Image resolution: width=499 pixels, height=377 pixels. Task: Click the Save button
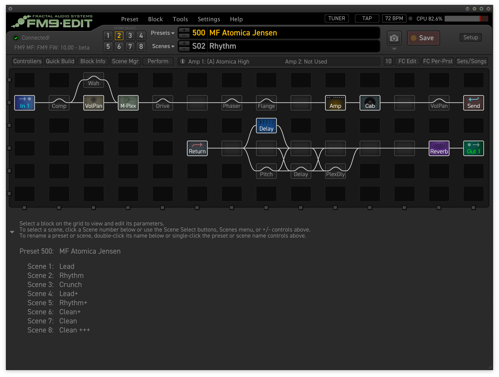[423, 38]
